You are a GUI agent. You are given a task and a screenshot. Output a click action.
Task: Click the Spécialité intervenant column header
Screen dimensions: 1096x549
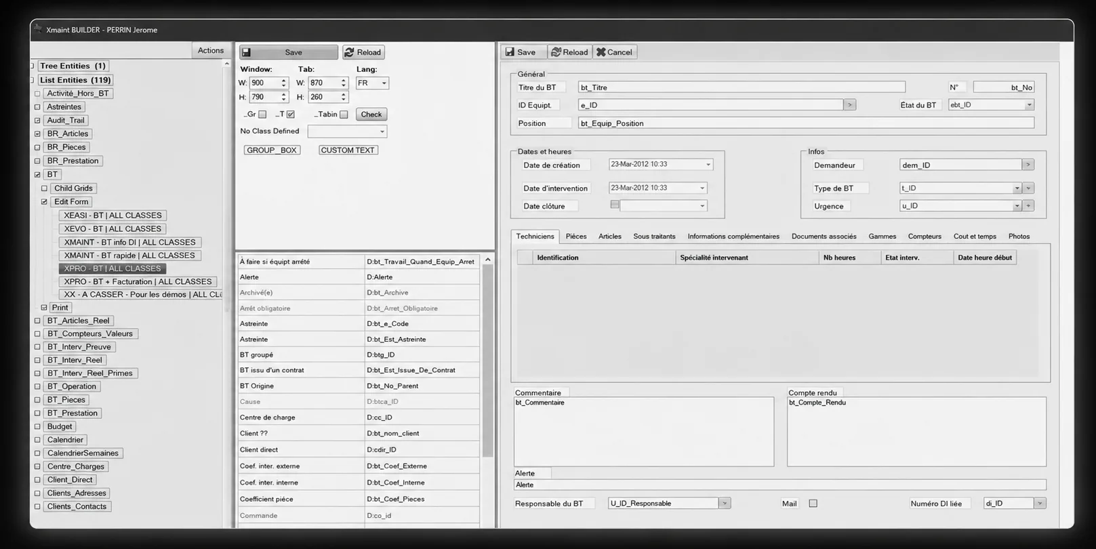(748, 258)
